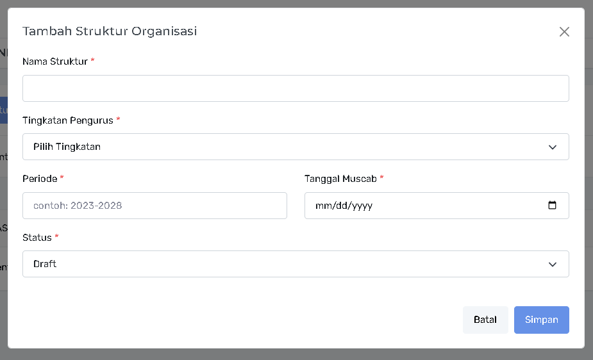
Task: Click the Periode input with placeholder 2023-2028
Action: pos(155,206)
